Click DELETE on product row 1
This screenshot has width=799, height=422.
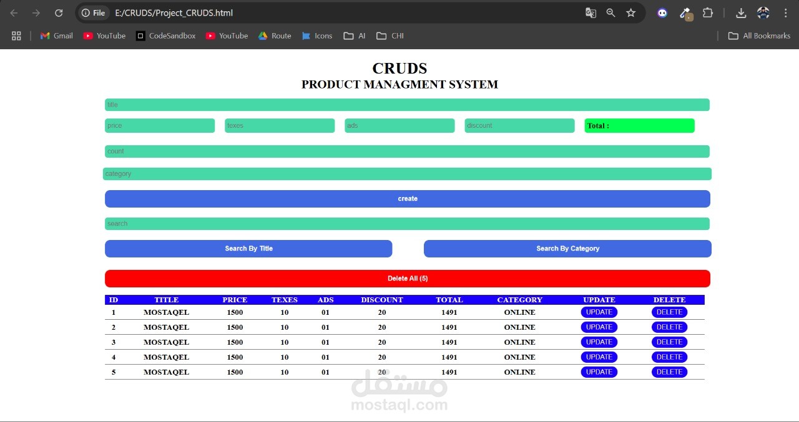tap(669, 312)
